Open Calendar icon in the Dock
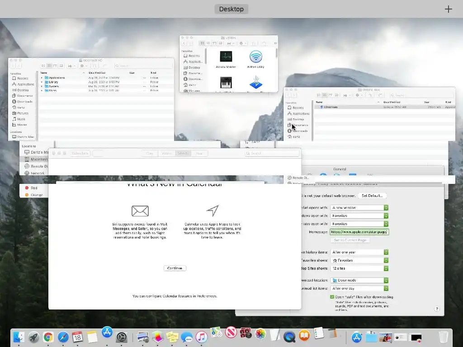The height and width of the screenshot is (347, 463). [77, 337]
